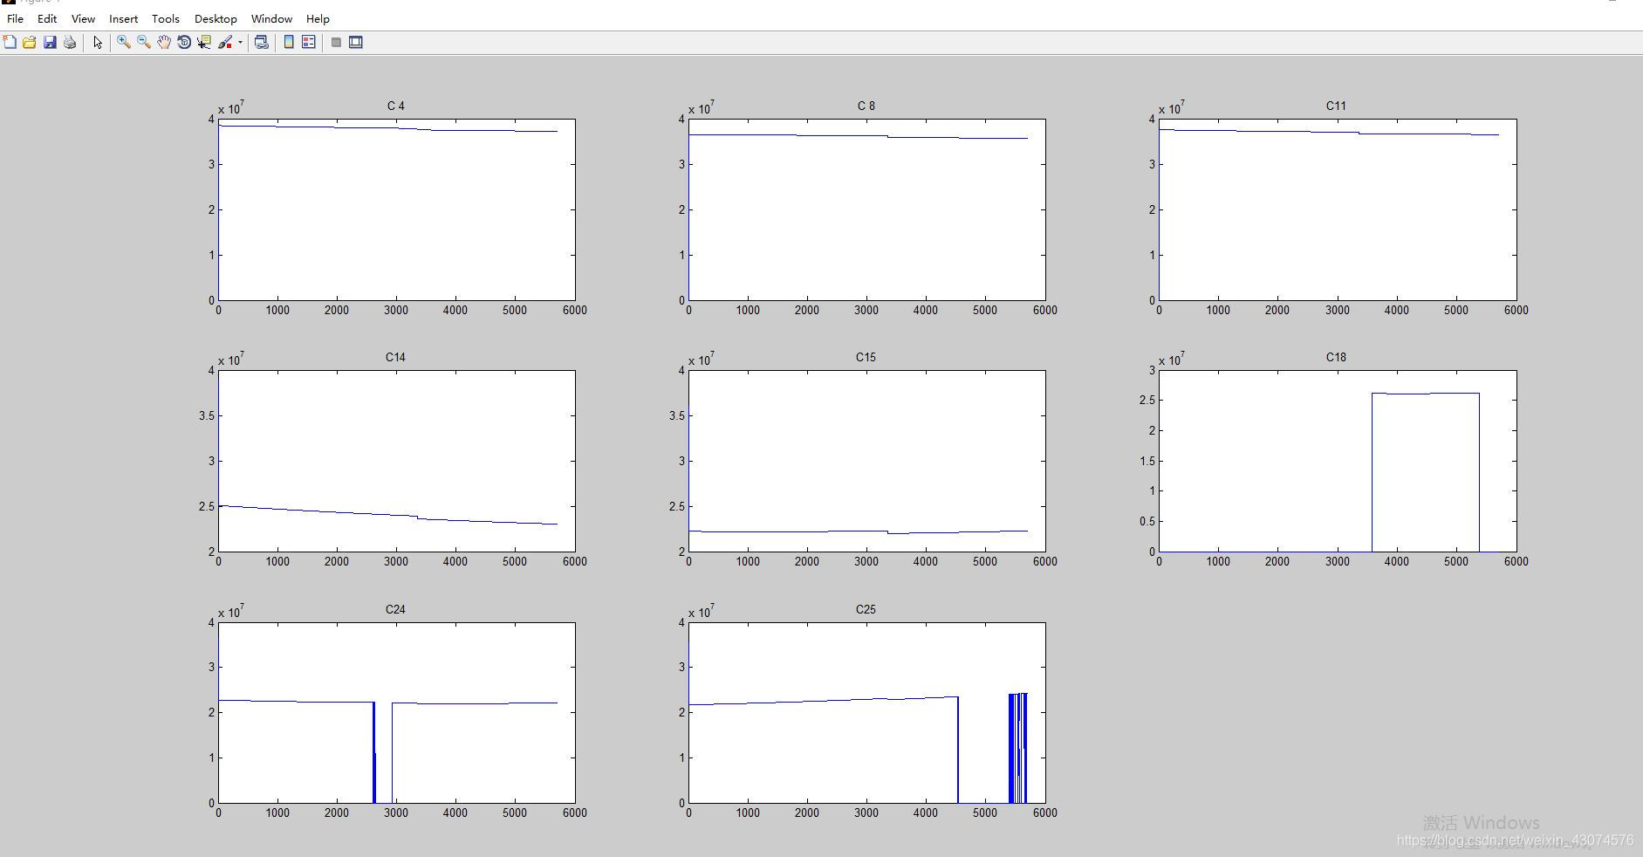The height and width of the screenshot is (857, 1643).
Task: Click the '1.5' y-tick label on C18
Action: [1147, 461]
